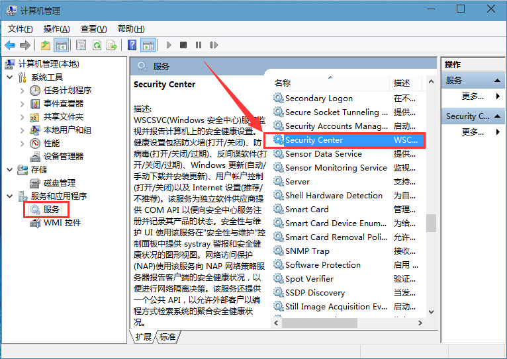The width and height of the screenshot is (507, 359).
Task: Expand the 任务计划程序 node
Action: (x=23, y=91)
